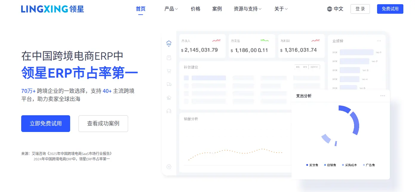This screenshot has width=415, height=192.
Task: Select the 中文 language label
Action: 339,9
